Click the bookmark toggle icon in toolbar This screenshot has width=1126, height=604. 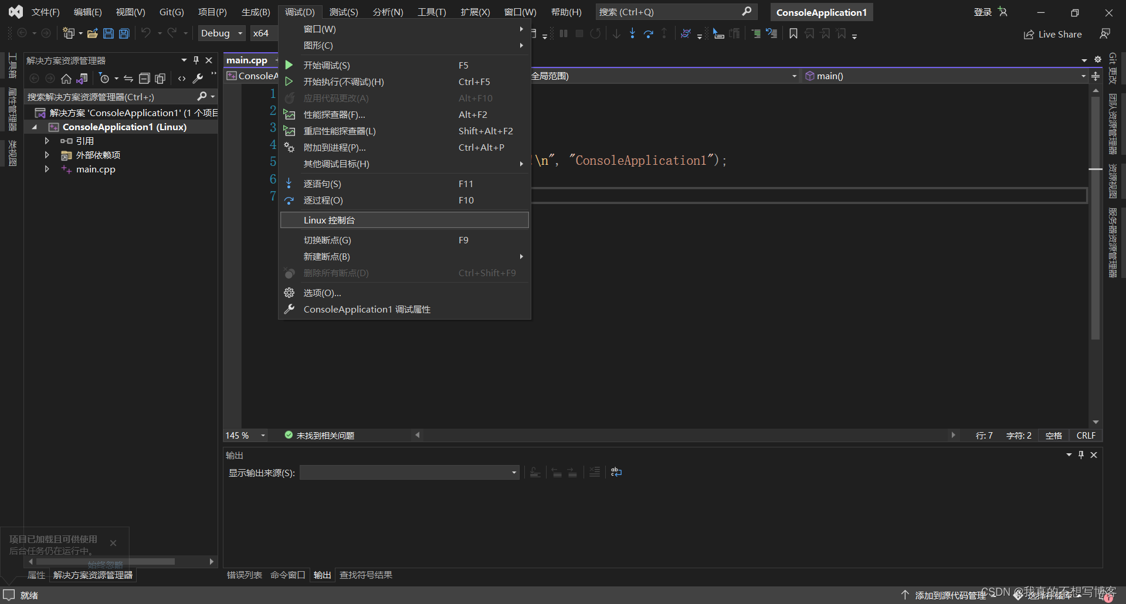[x=793, y=33]
